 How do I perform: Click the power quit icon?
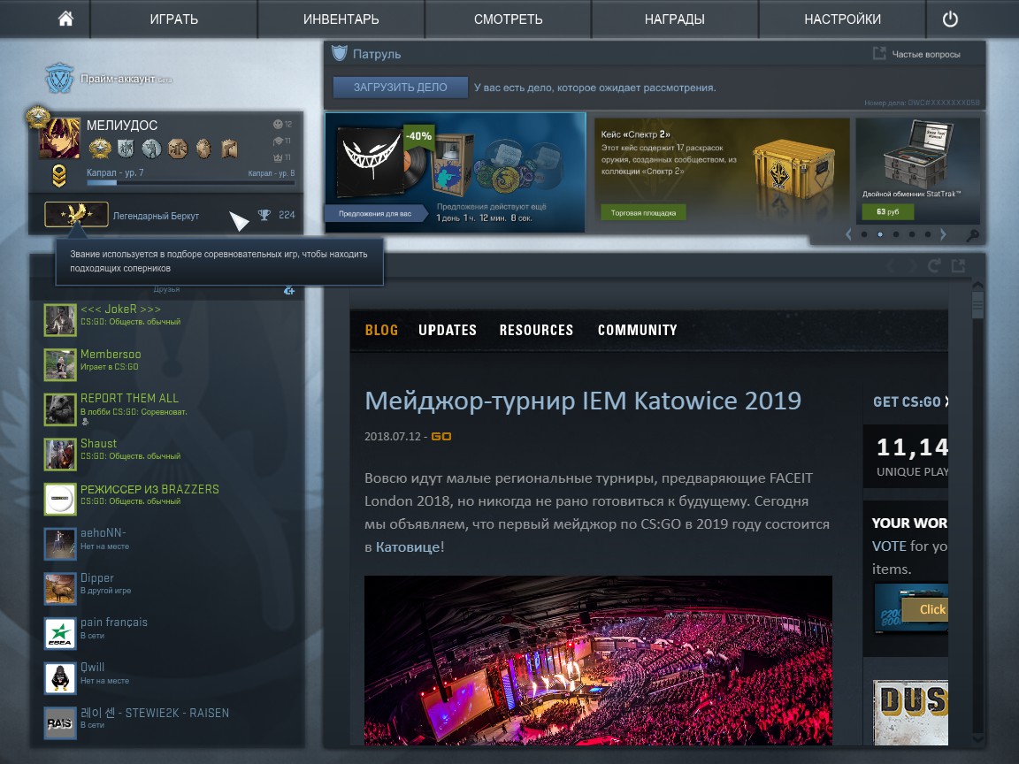pos(950,19)
